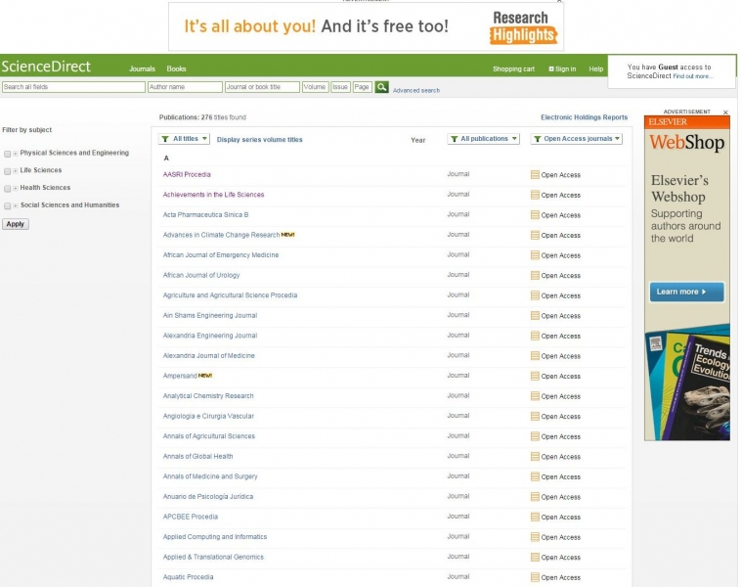Click Learn more in WebShop ad
This screenshot has width=742, height=587.
coord(686,293)
